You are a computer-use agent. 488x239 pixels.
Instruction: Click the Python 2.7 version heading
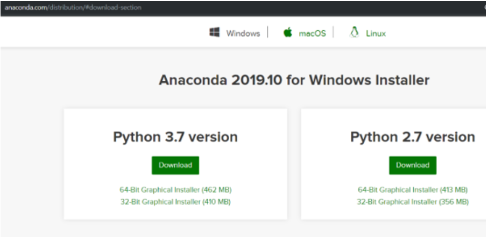pyautogui.click(x=413, y=137)
